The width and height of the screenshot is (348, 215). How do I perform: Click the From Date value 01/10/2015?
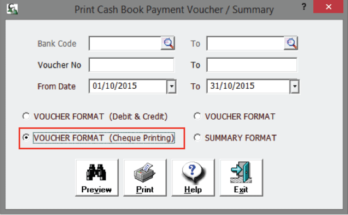pos(115,86)
